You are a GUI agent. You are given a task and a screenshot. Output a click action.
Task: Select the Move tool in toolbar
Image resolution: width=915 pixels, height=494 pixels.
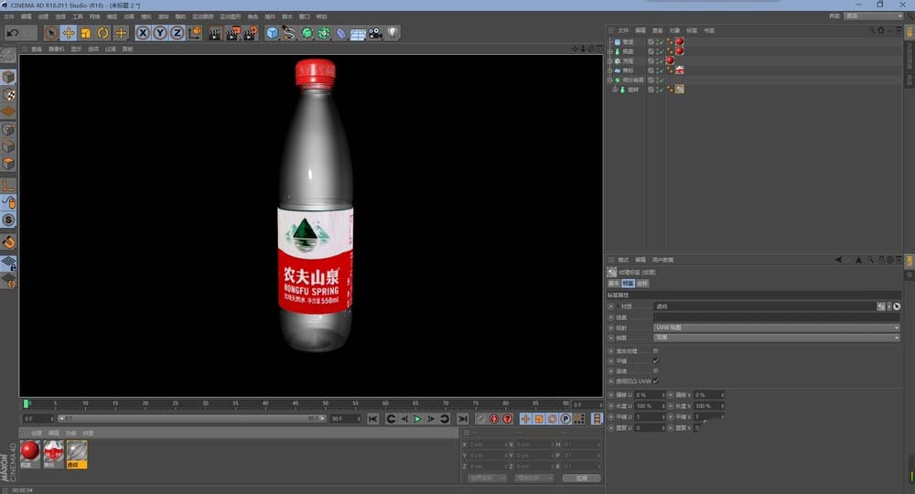tap(68, 33)
